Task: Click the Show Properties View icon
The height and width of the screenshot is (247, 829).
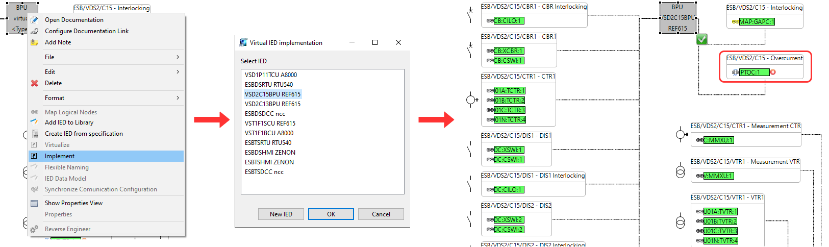Action: 34,203
